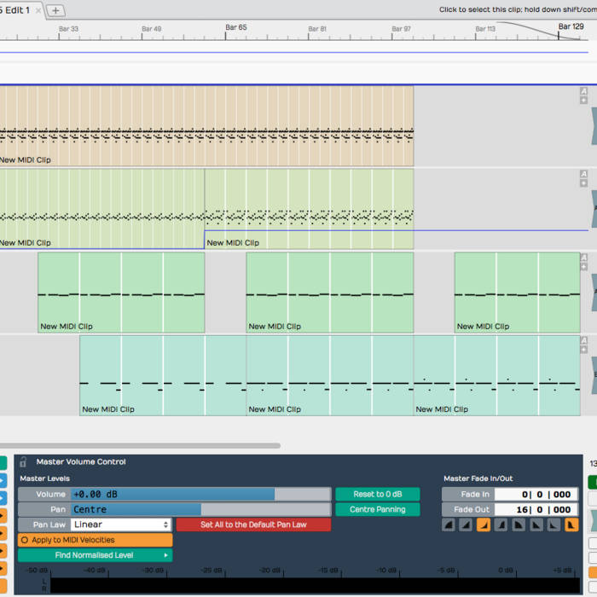This screenshot has width=597, height=597.
Task: Click the Centre Panning button
Action: (377, 509)
